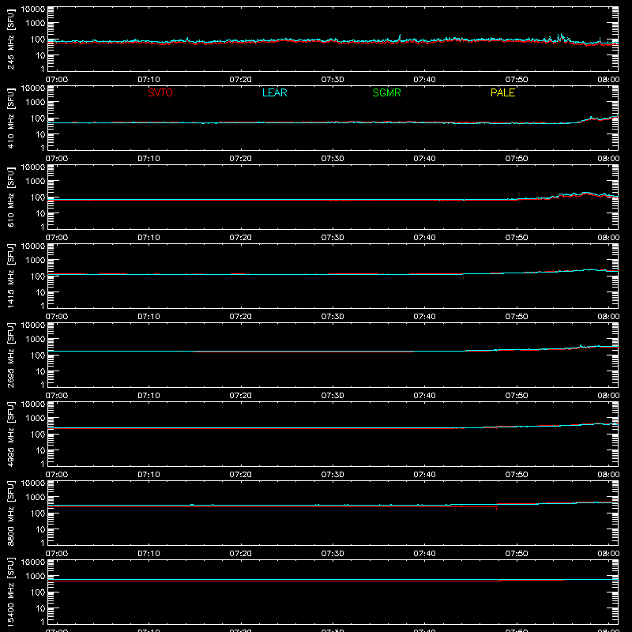
Task: Click 07:30 tick label of 8800 MHz plot
Action: [x=333, y=554]
